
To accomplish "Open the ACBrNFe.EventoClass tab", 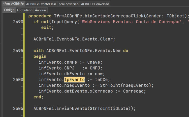I will (41, 4).
